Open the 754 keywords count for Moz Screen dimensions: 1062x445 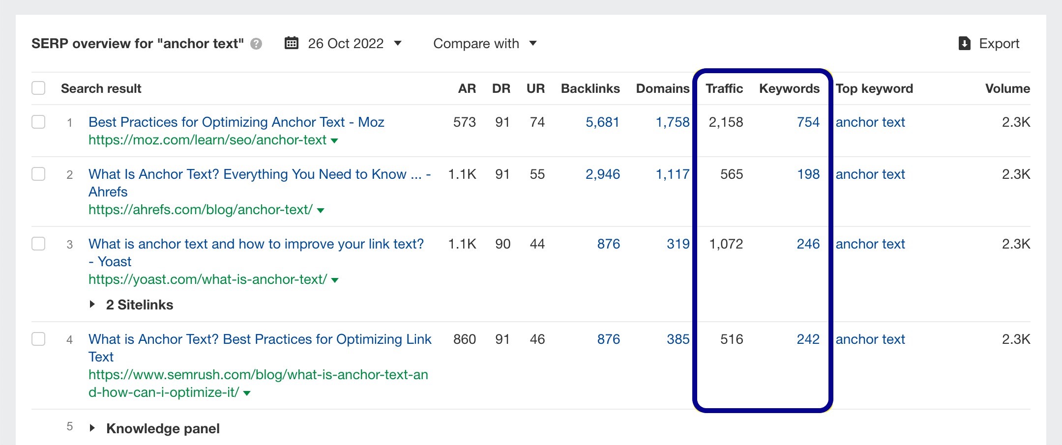(x=808, y=122)
